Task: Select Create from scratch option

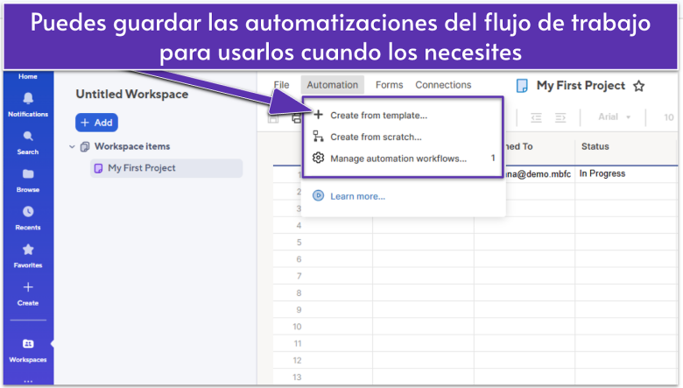Action: tap(376, 137)
